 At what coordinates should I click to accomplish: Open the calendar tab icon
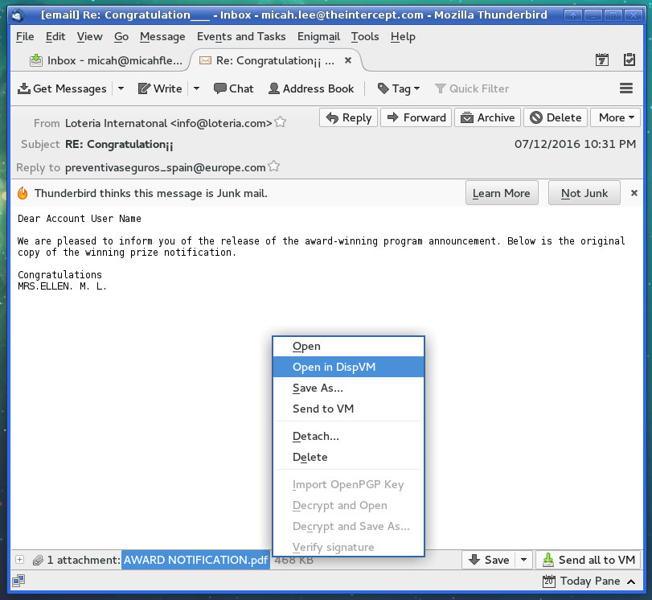point(601,60)
